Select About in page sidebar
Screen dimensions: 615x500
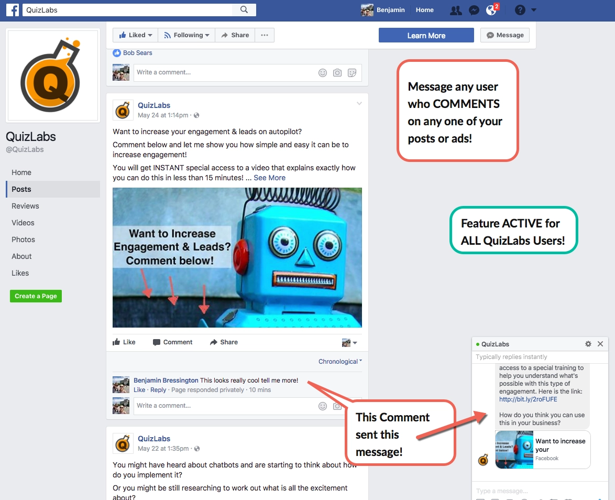coord(21,256)
